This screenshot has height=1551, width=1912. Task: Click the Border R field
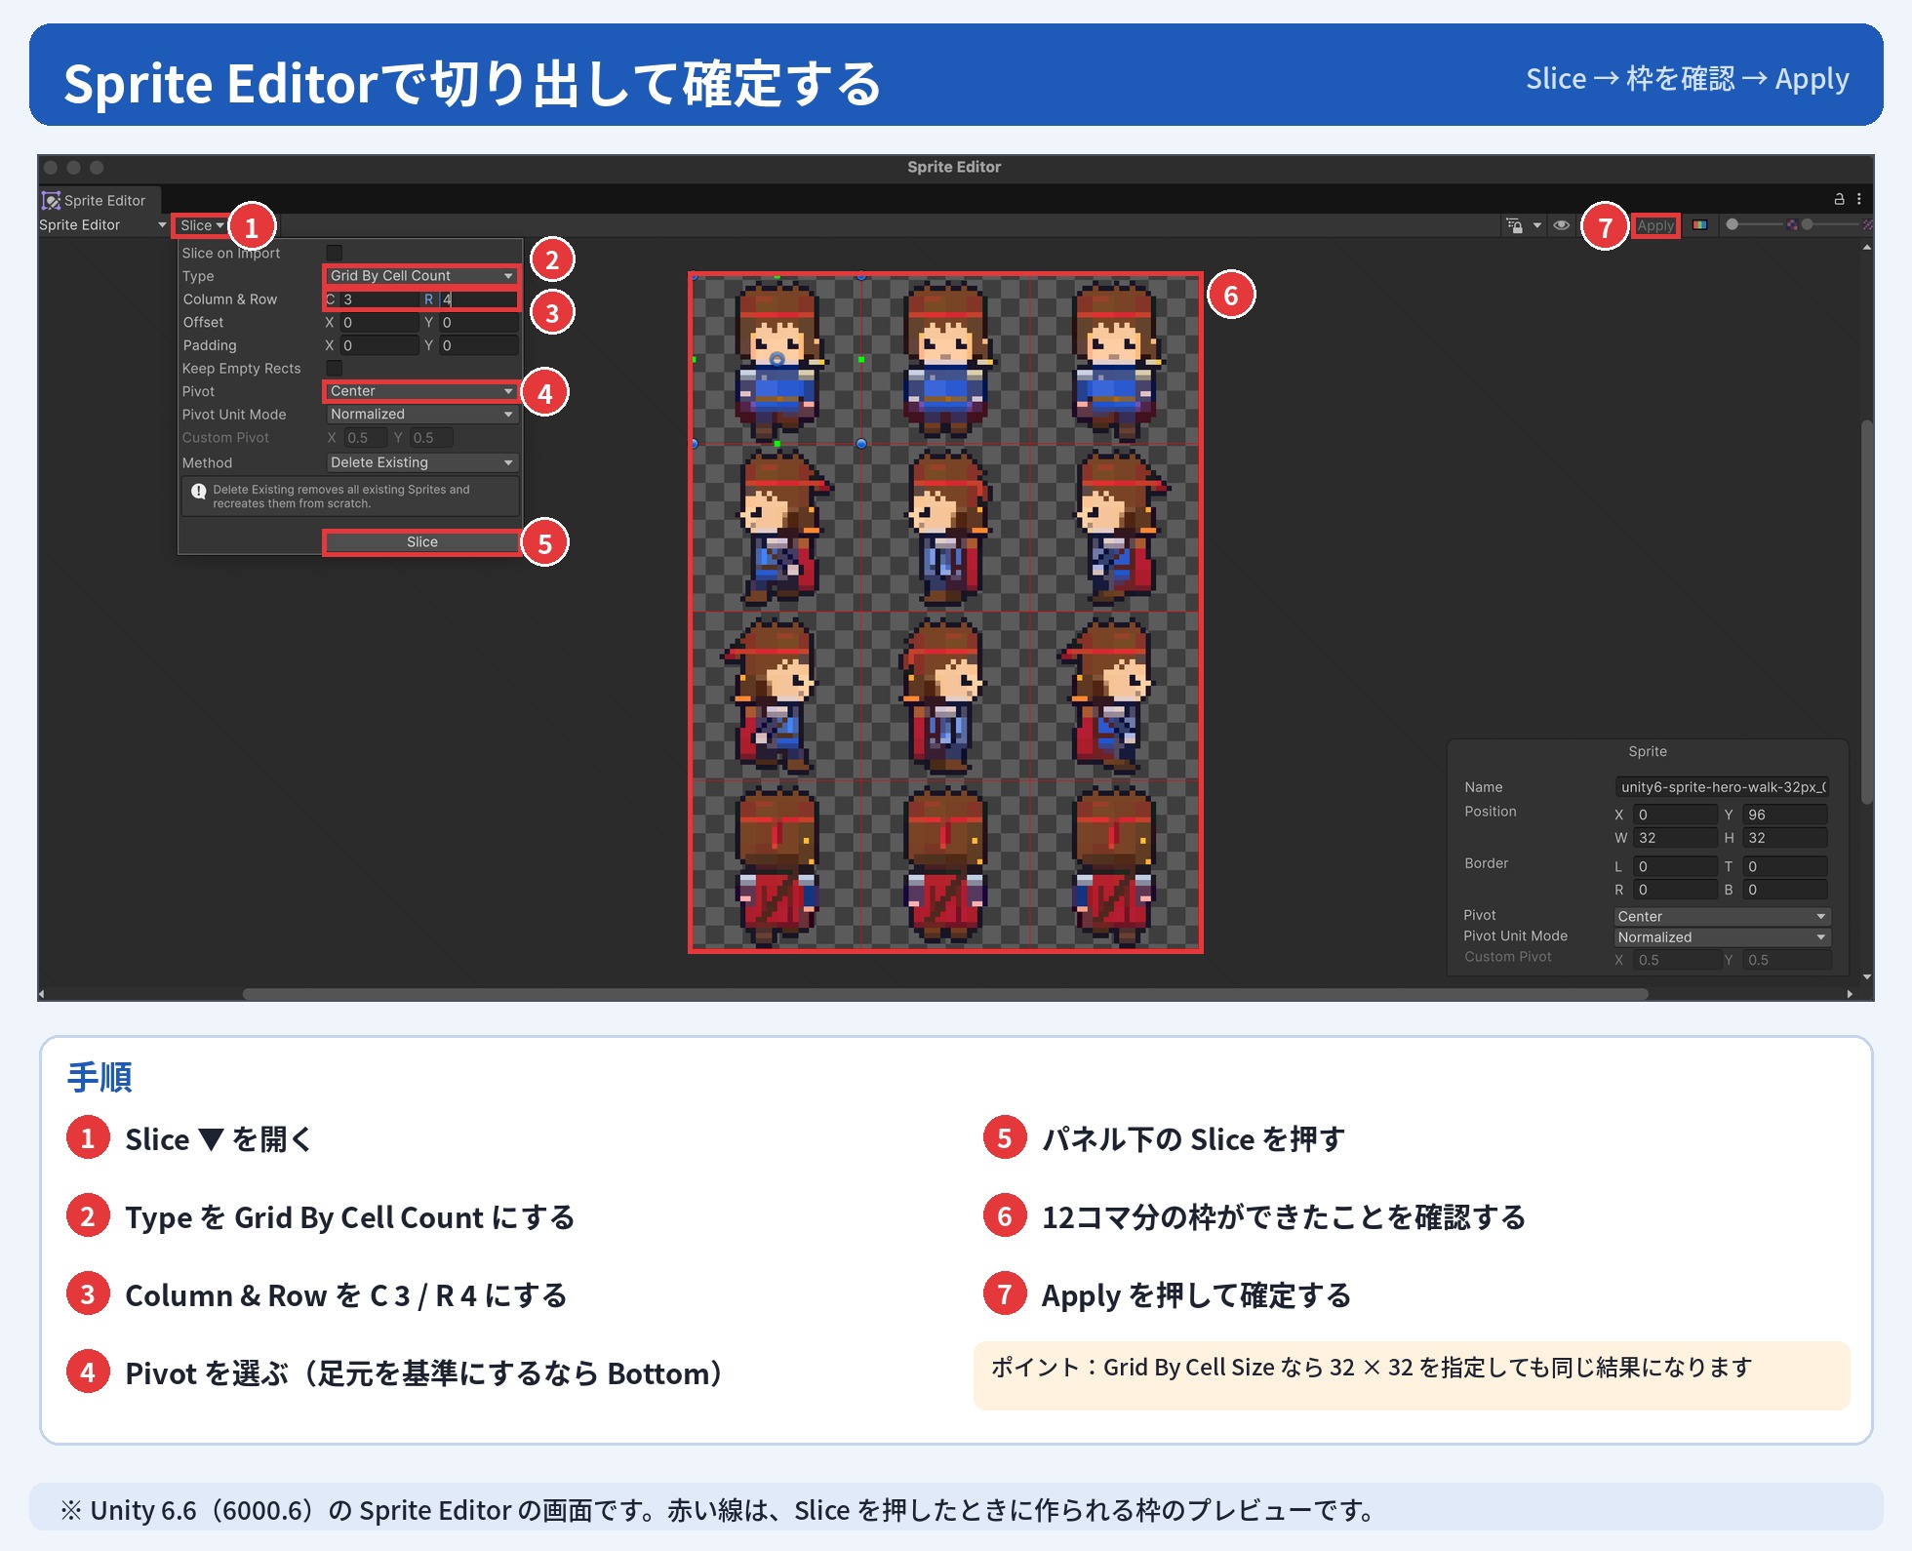pos(1675,890)
